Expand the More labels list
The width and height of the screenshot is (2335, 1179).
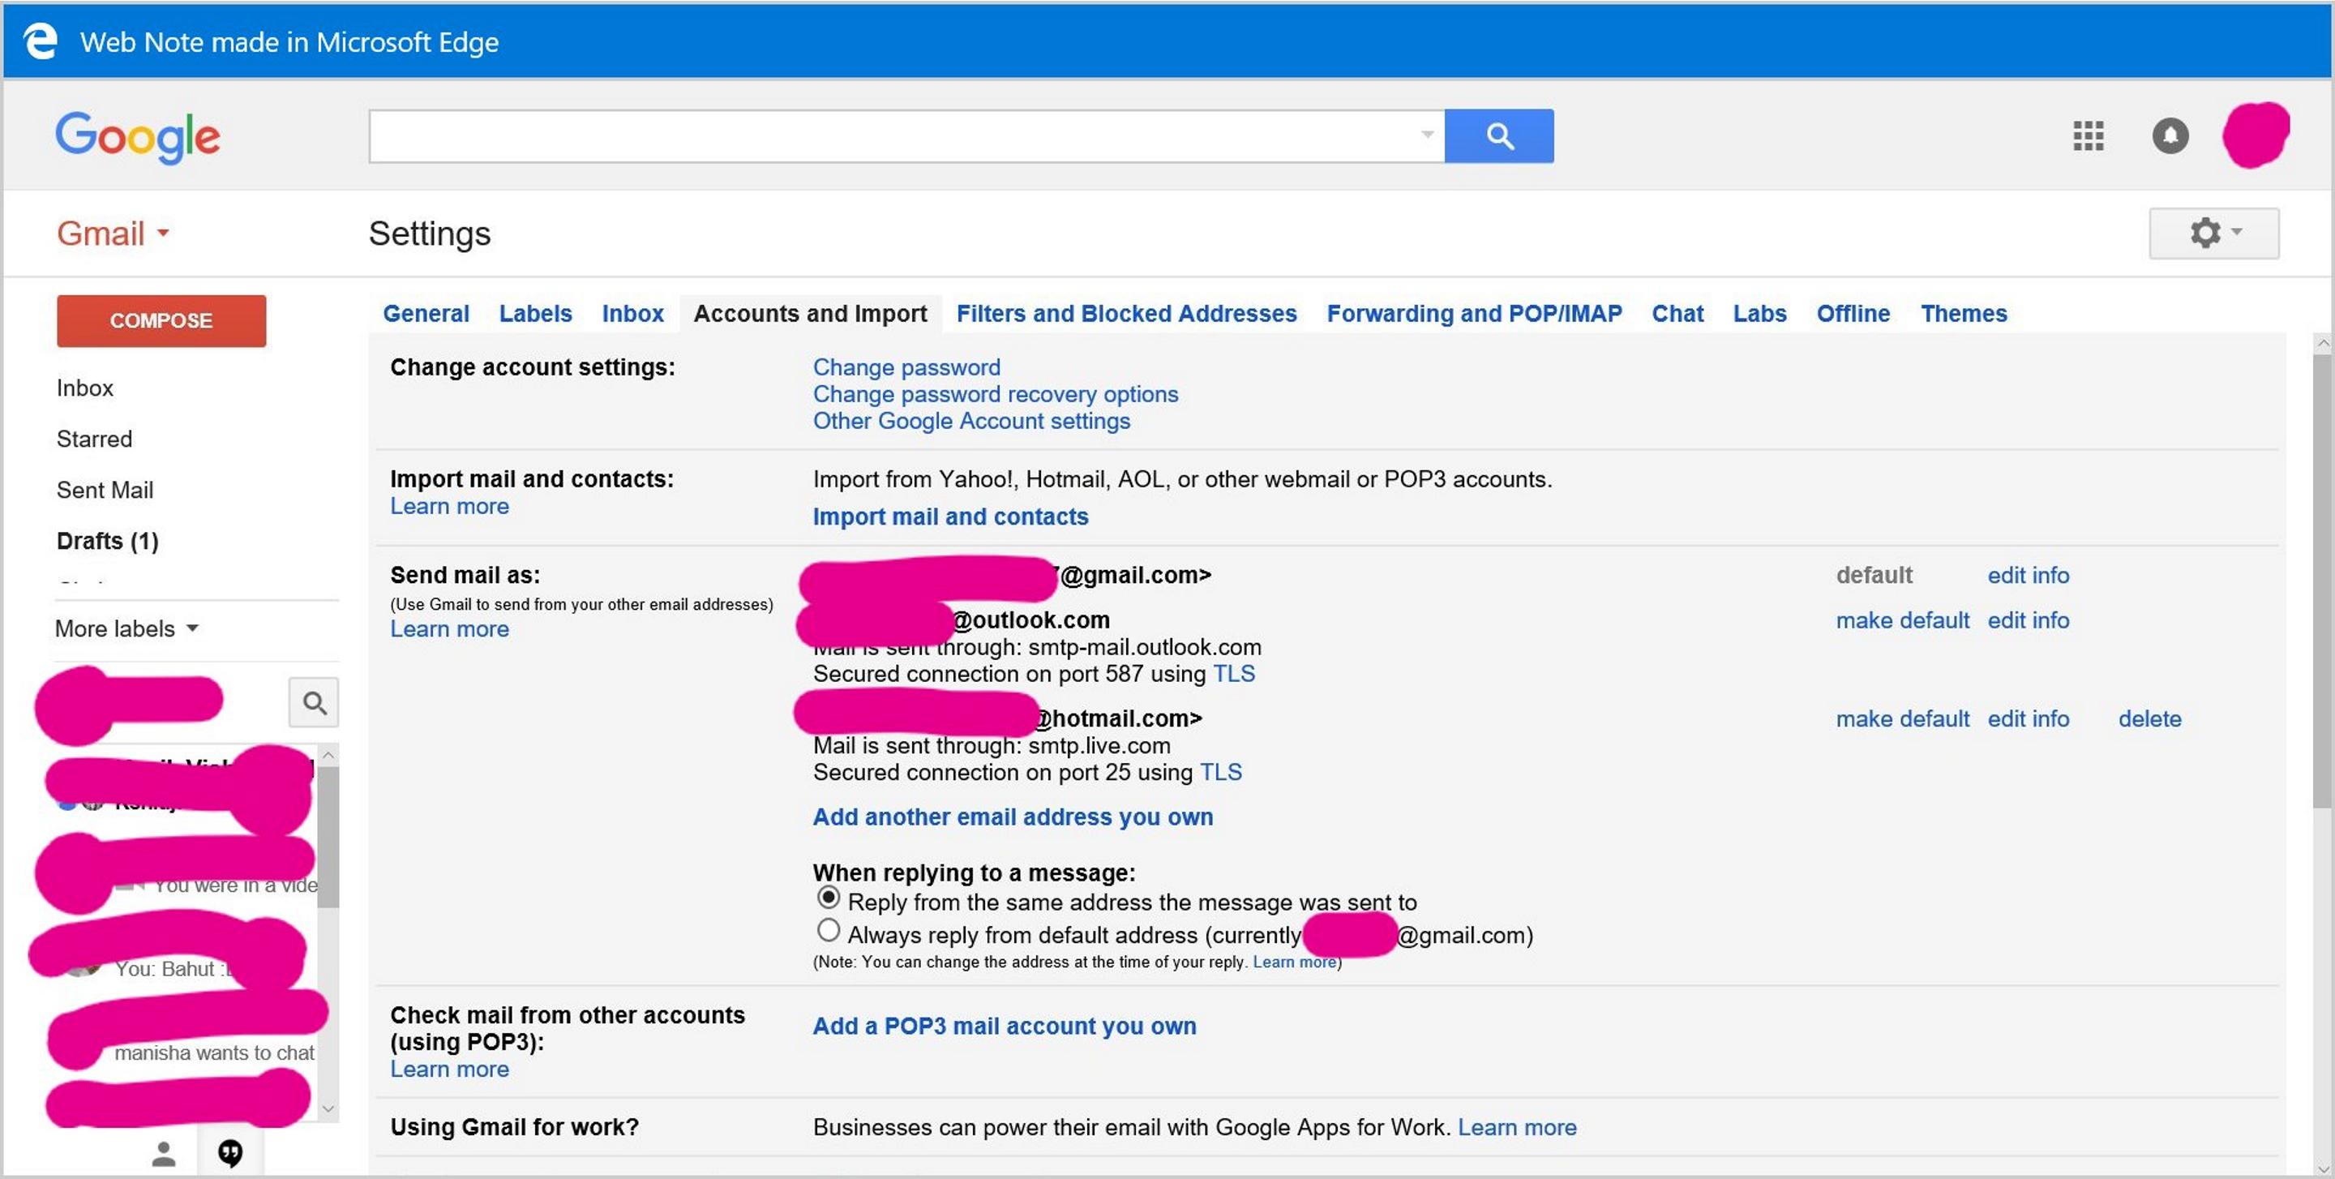pos(126,629)
